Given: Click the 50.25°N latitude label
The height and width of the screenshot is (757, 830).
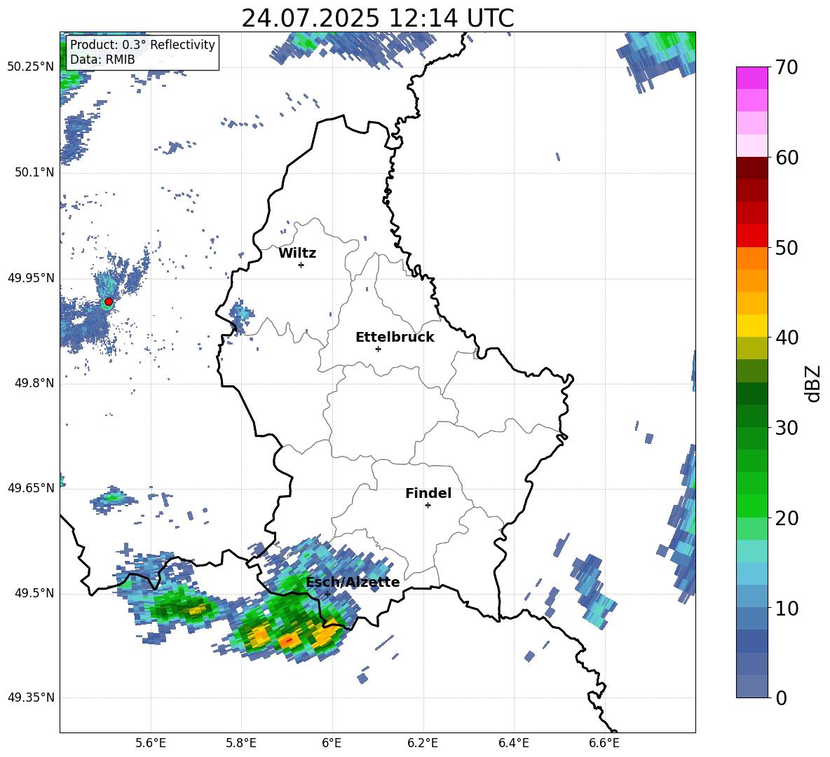Looking at the screenshot, I should tap(31, 67).
